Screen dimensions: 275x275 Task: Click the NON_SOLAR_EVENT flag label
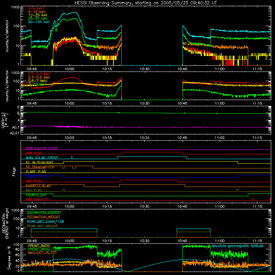pyautogui.click(x=42, y=158)
